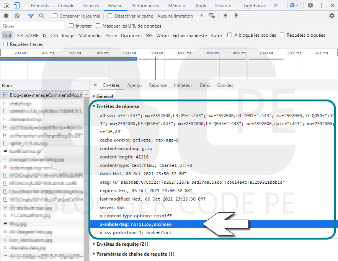Viewport: 338px width, 261px height.
Task: Check Masquer les URL de données
Action: coord(98,26)
